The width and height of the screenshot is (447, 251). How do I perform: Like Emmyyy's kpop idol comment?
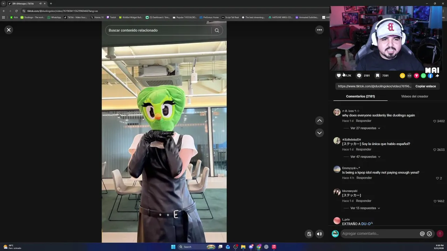point(437,178)
